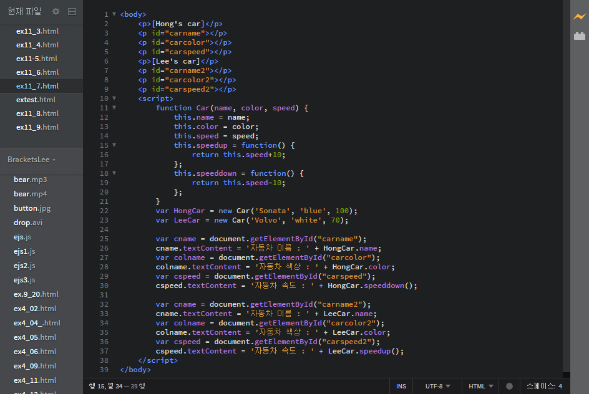
Task: Open the HTML language mode dropdown
Action: pos(480,386)
